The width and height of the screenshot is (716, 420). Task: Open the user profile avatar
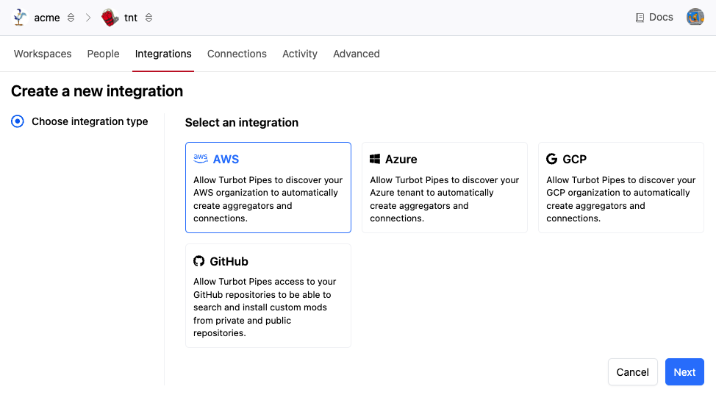coord(695,18)
